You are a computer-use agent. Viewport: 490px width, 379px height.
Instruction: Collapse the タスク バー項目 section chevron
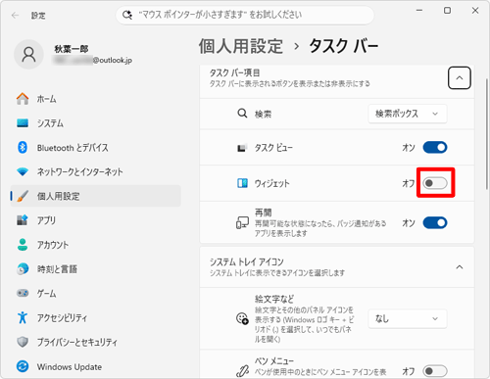(460, 78)
